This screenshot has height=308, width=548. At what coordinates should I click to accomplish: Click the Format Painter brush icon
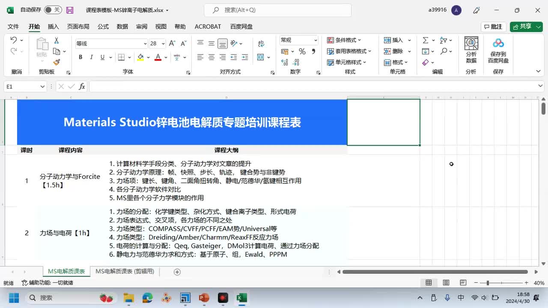pos(56,62)
